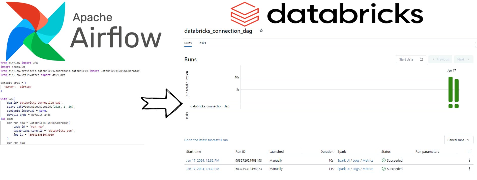
Task: Star the databricks_connection_dag job
Action: tap(261, 31)
